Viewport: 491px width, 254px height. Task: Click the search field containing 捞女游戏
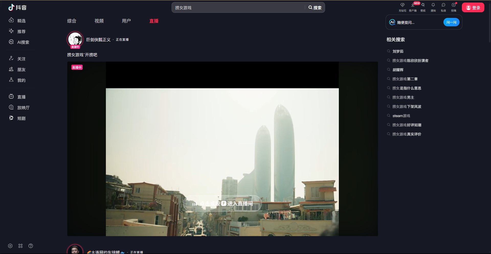click(x=238, y=8)
